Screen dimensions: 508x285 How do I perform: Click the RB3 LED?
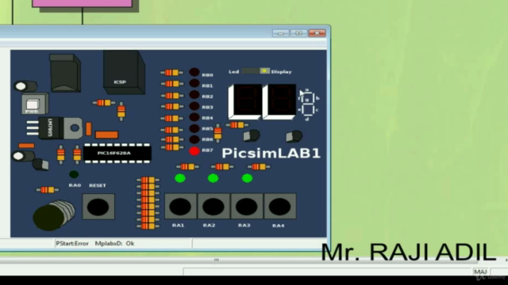194,105
